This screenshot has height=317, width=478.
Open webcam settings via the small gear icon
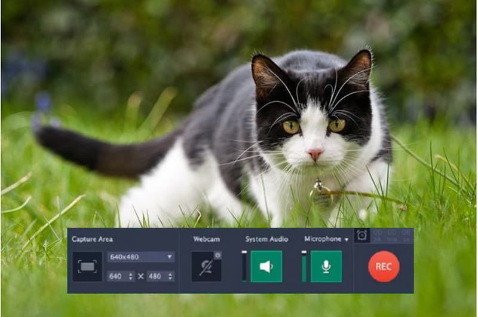(217, 255)
